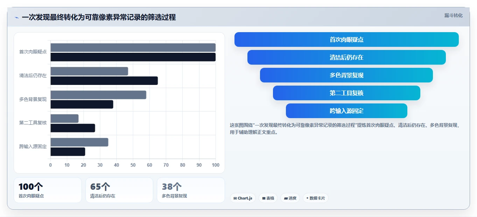Click the dark bar for 第二工具复核
The image size is (477, 217).
tap(73, 128)
